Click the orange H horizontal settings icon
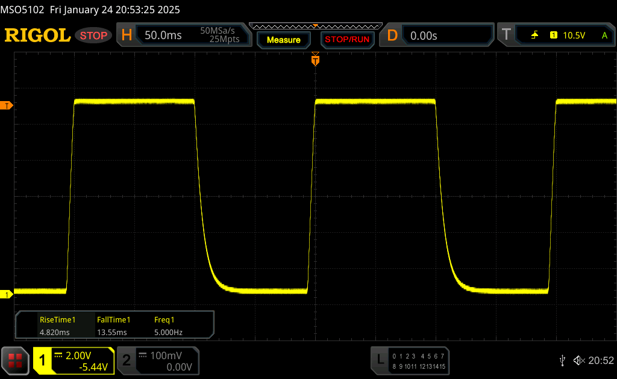The image size is (617, 379). 127,35
